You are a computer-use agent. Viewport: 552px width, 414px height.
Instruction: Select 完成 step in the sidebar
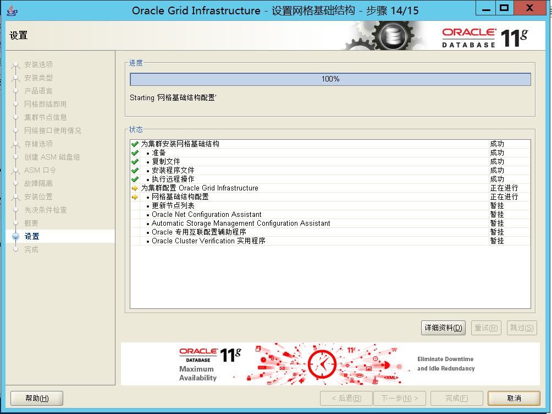31,250
